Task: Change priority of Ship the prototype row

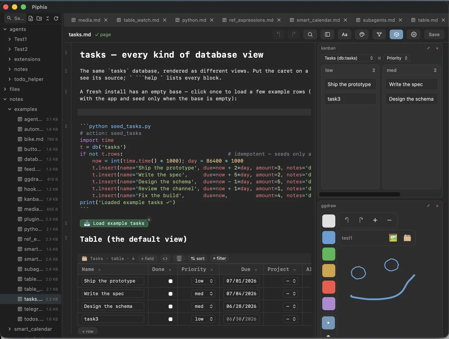Action: click(203, 281)
